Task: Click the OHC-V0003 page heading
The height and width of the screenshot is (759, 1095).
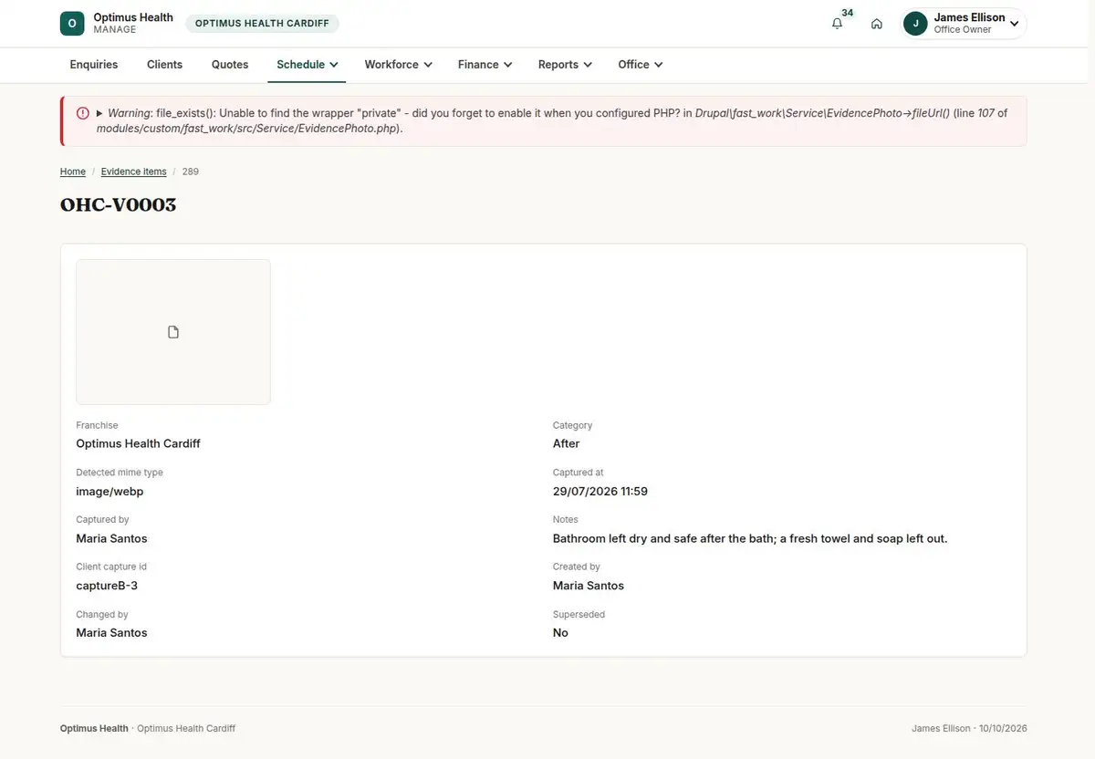Action: pos(119,204)
